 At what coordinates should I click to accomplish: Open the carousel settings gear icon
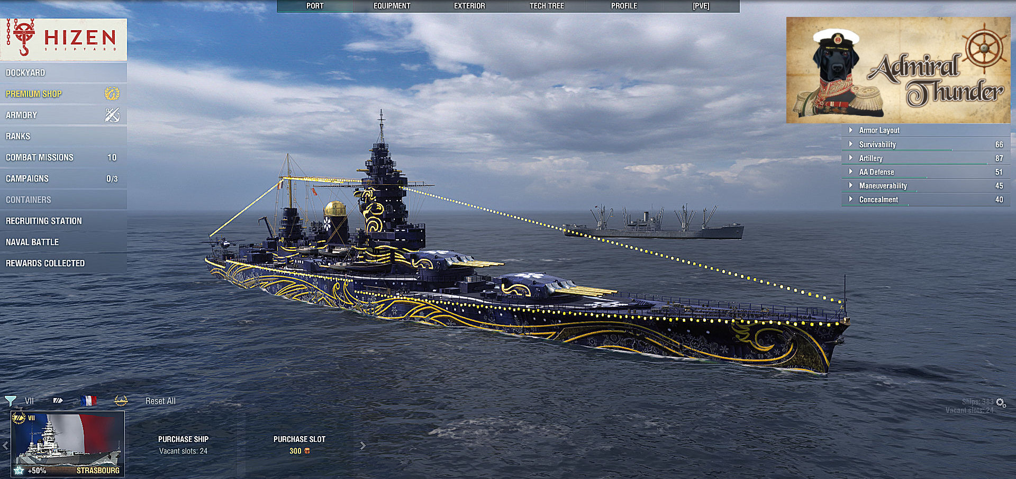(x=1000, y=403)
